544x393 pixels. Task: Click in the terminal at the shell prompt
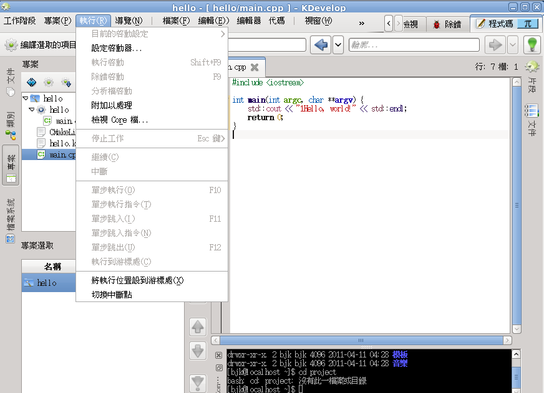tap(301, 389)
